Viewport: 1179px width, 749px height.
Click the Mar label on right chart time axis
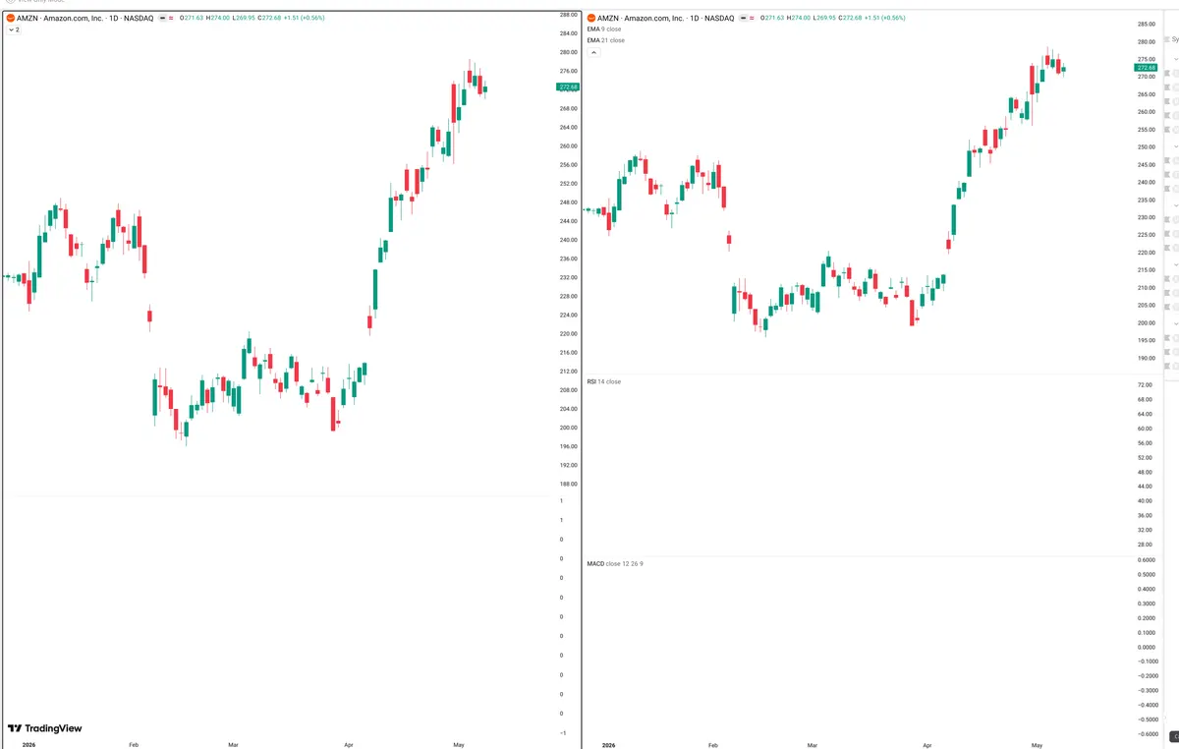[x=812, y=746]
